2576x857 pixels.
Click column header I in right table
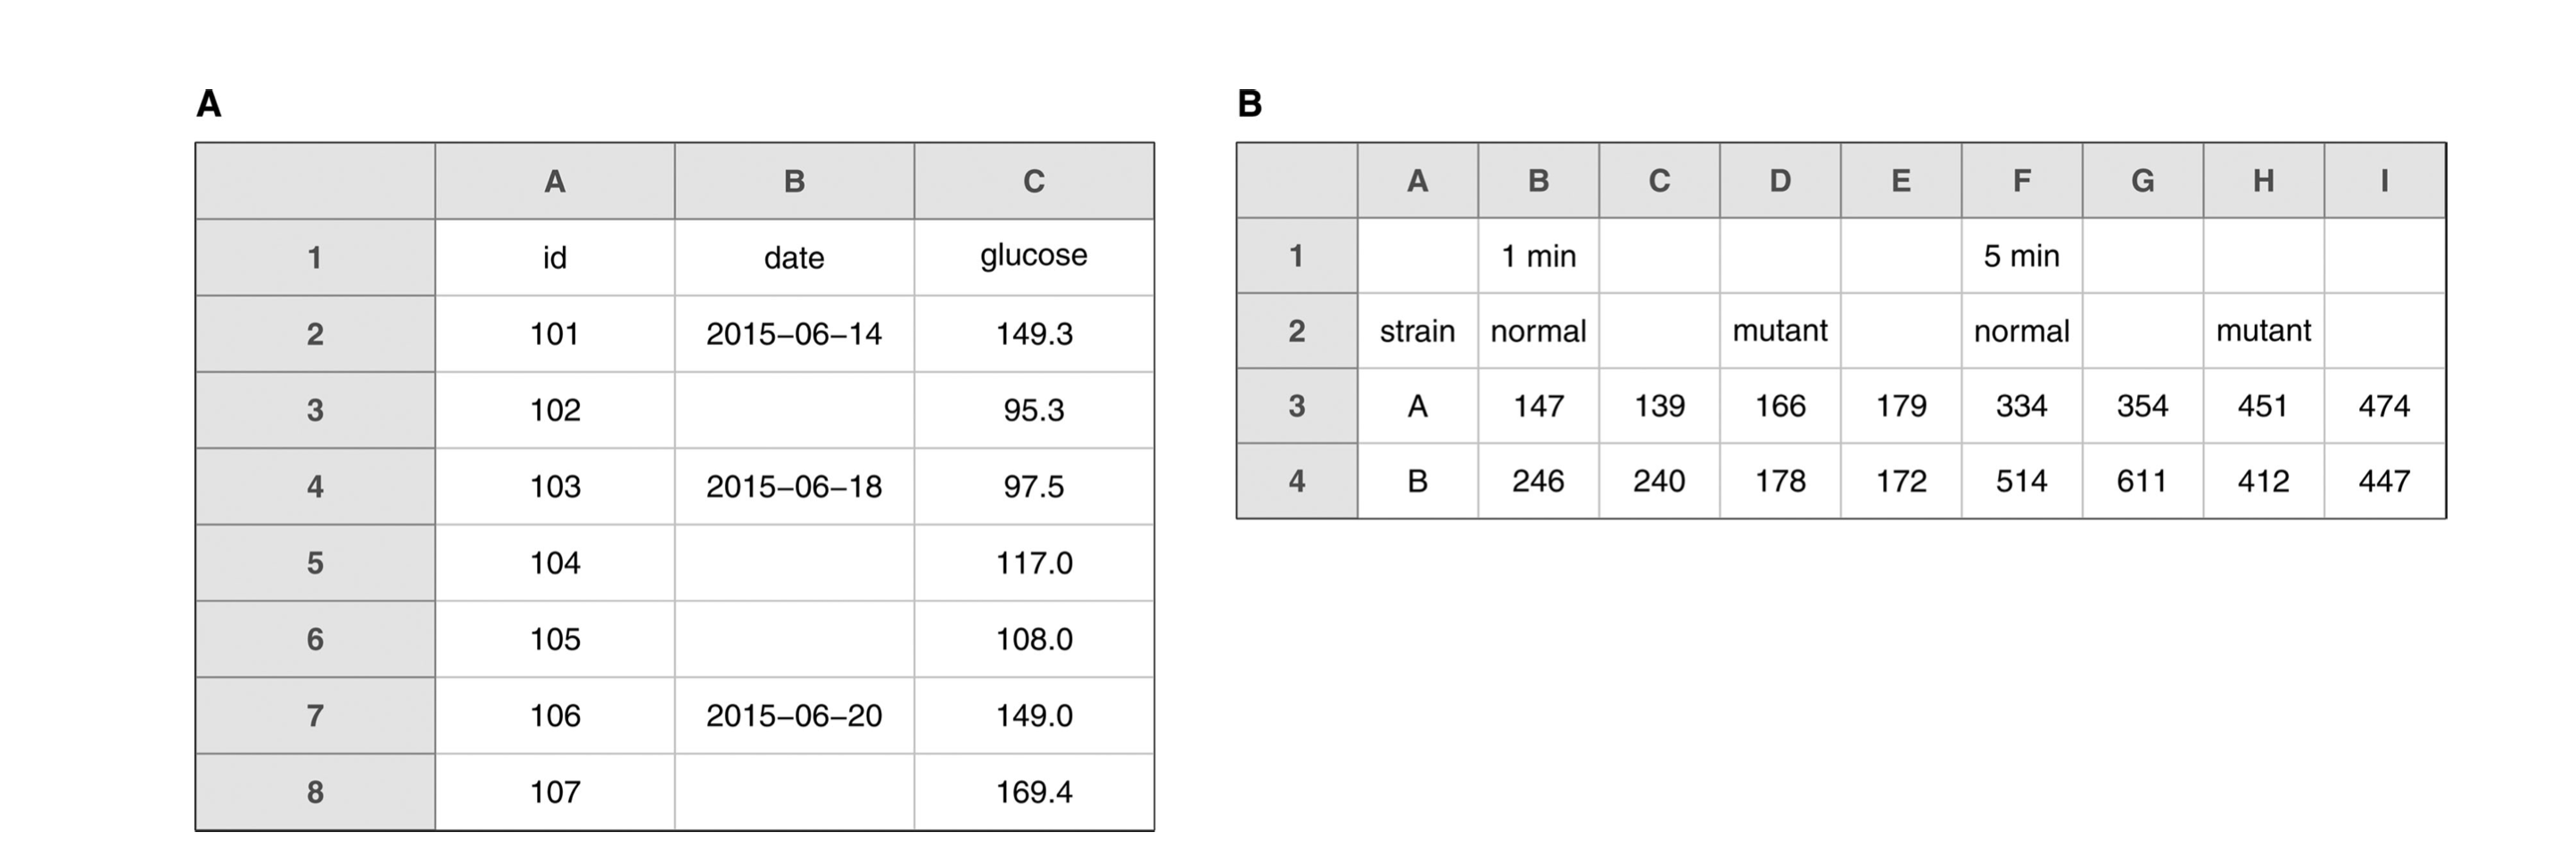click(x=2384, y=181)
